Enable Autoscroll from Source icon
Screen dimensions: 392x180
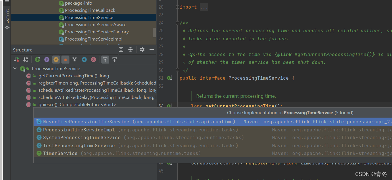[115, 60]
